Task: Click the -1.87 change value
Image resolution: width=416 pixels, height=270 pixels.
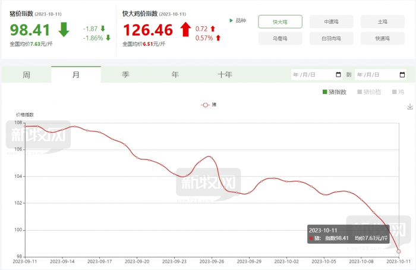Action: coord(90,29)
